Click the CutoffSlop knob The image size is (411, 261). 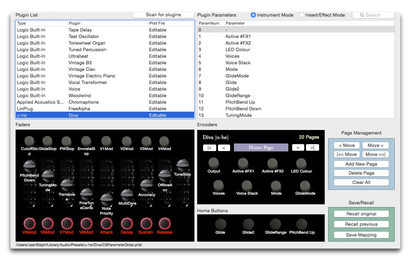pyautogui.click(x=29, y=141)
